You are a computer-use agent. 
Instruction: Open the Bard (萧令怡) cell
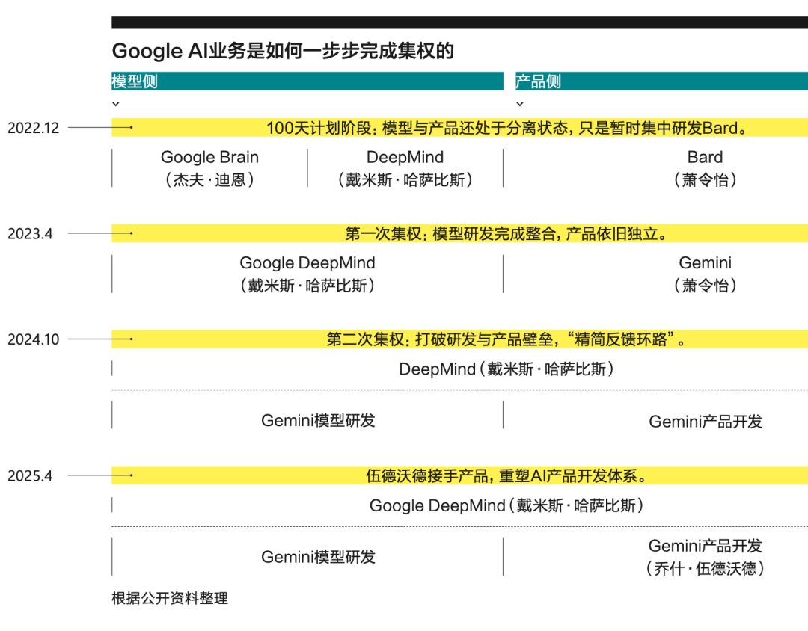point(705,168)
